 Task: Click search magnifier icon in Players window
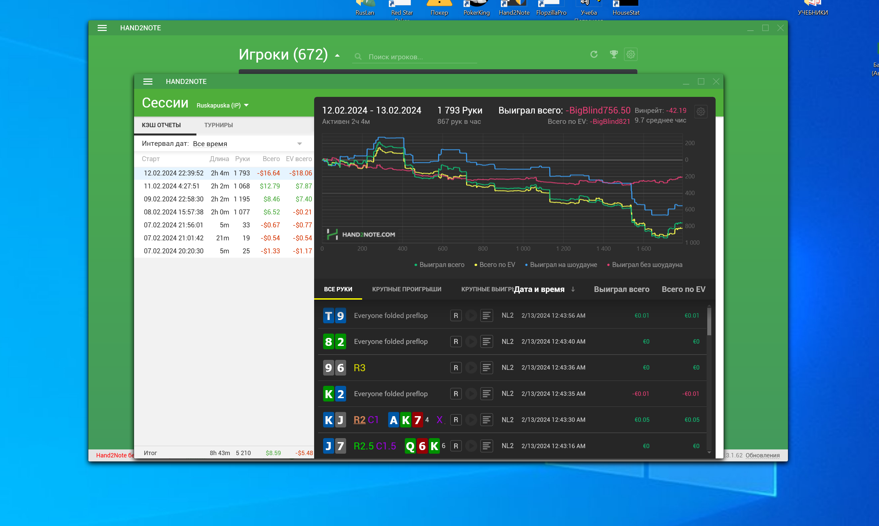point(358,57)
